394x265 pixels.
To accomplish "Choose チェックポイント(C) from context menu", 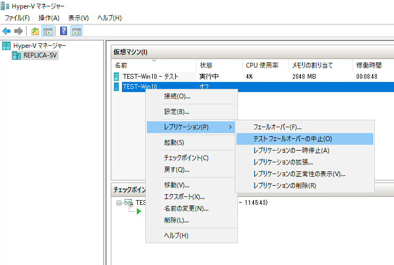I will click(x=192, y=158).
